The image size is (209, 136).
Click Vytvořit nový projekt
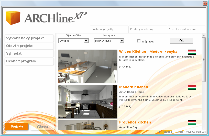point(29,38)
